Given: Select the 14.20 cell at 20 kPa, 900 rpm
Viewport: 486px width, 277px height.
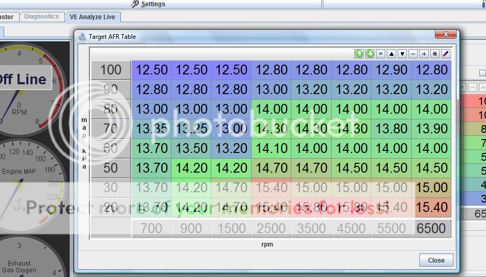Looking at the screenshot, I should (191, 207).
